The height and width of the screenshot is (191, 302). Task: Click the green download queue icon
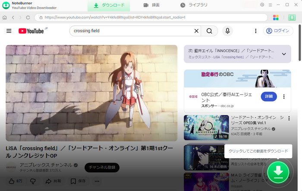292,18
